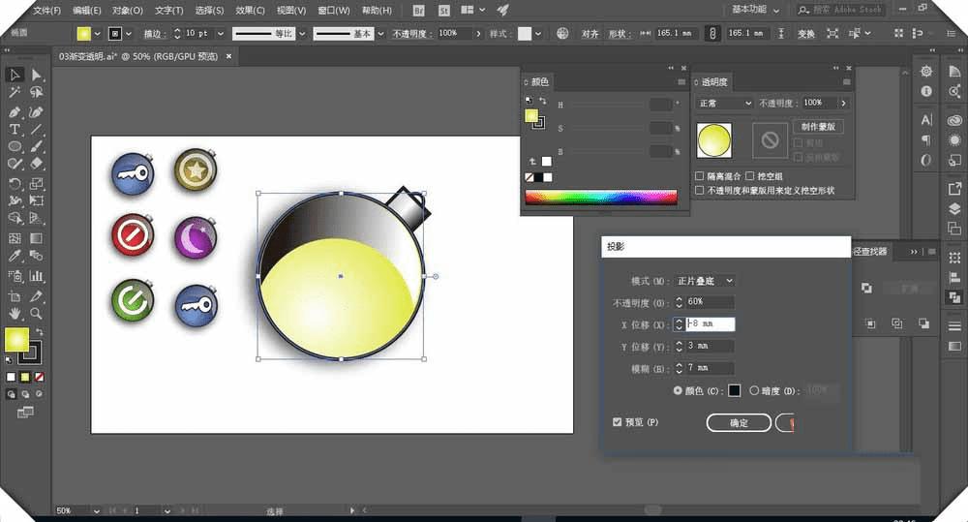Select the Rotate tool
968x522 pixels.
pyautogui.click(x=15, y=183)
